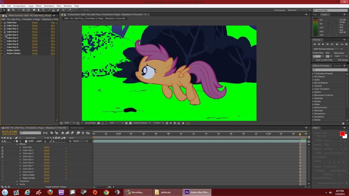Screen dimensions: 349x196
Task: Expand Animation Presets category
Action: 313,73
